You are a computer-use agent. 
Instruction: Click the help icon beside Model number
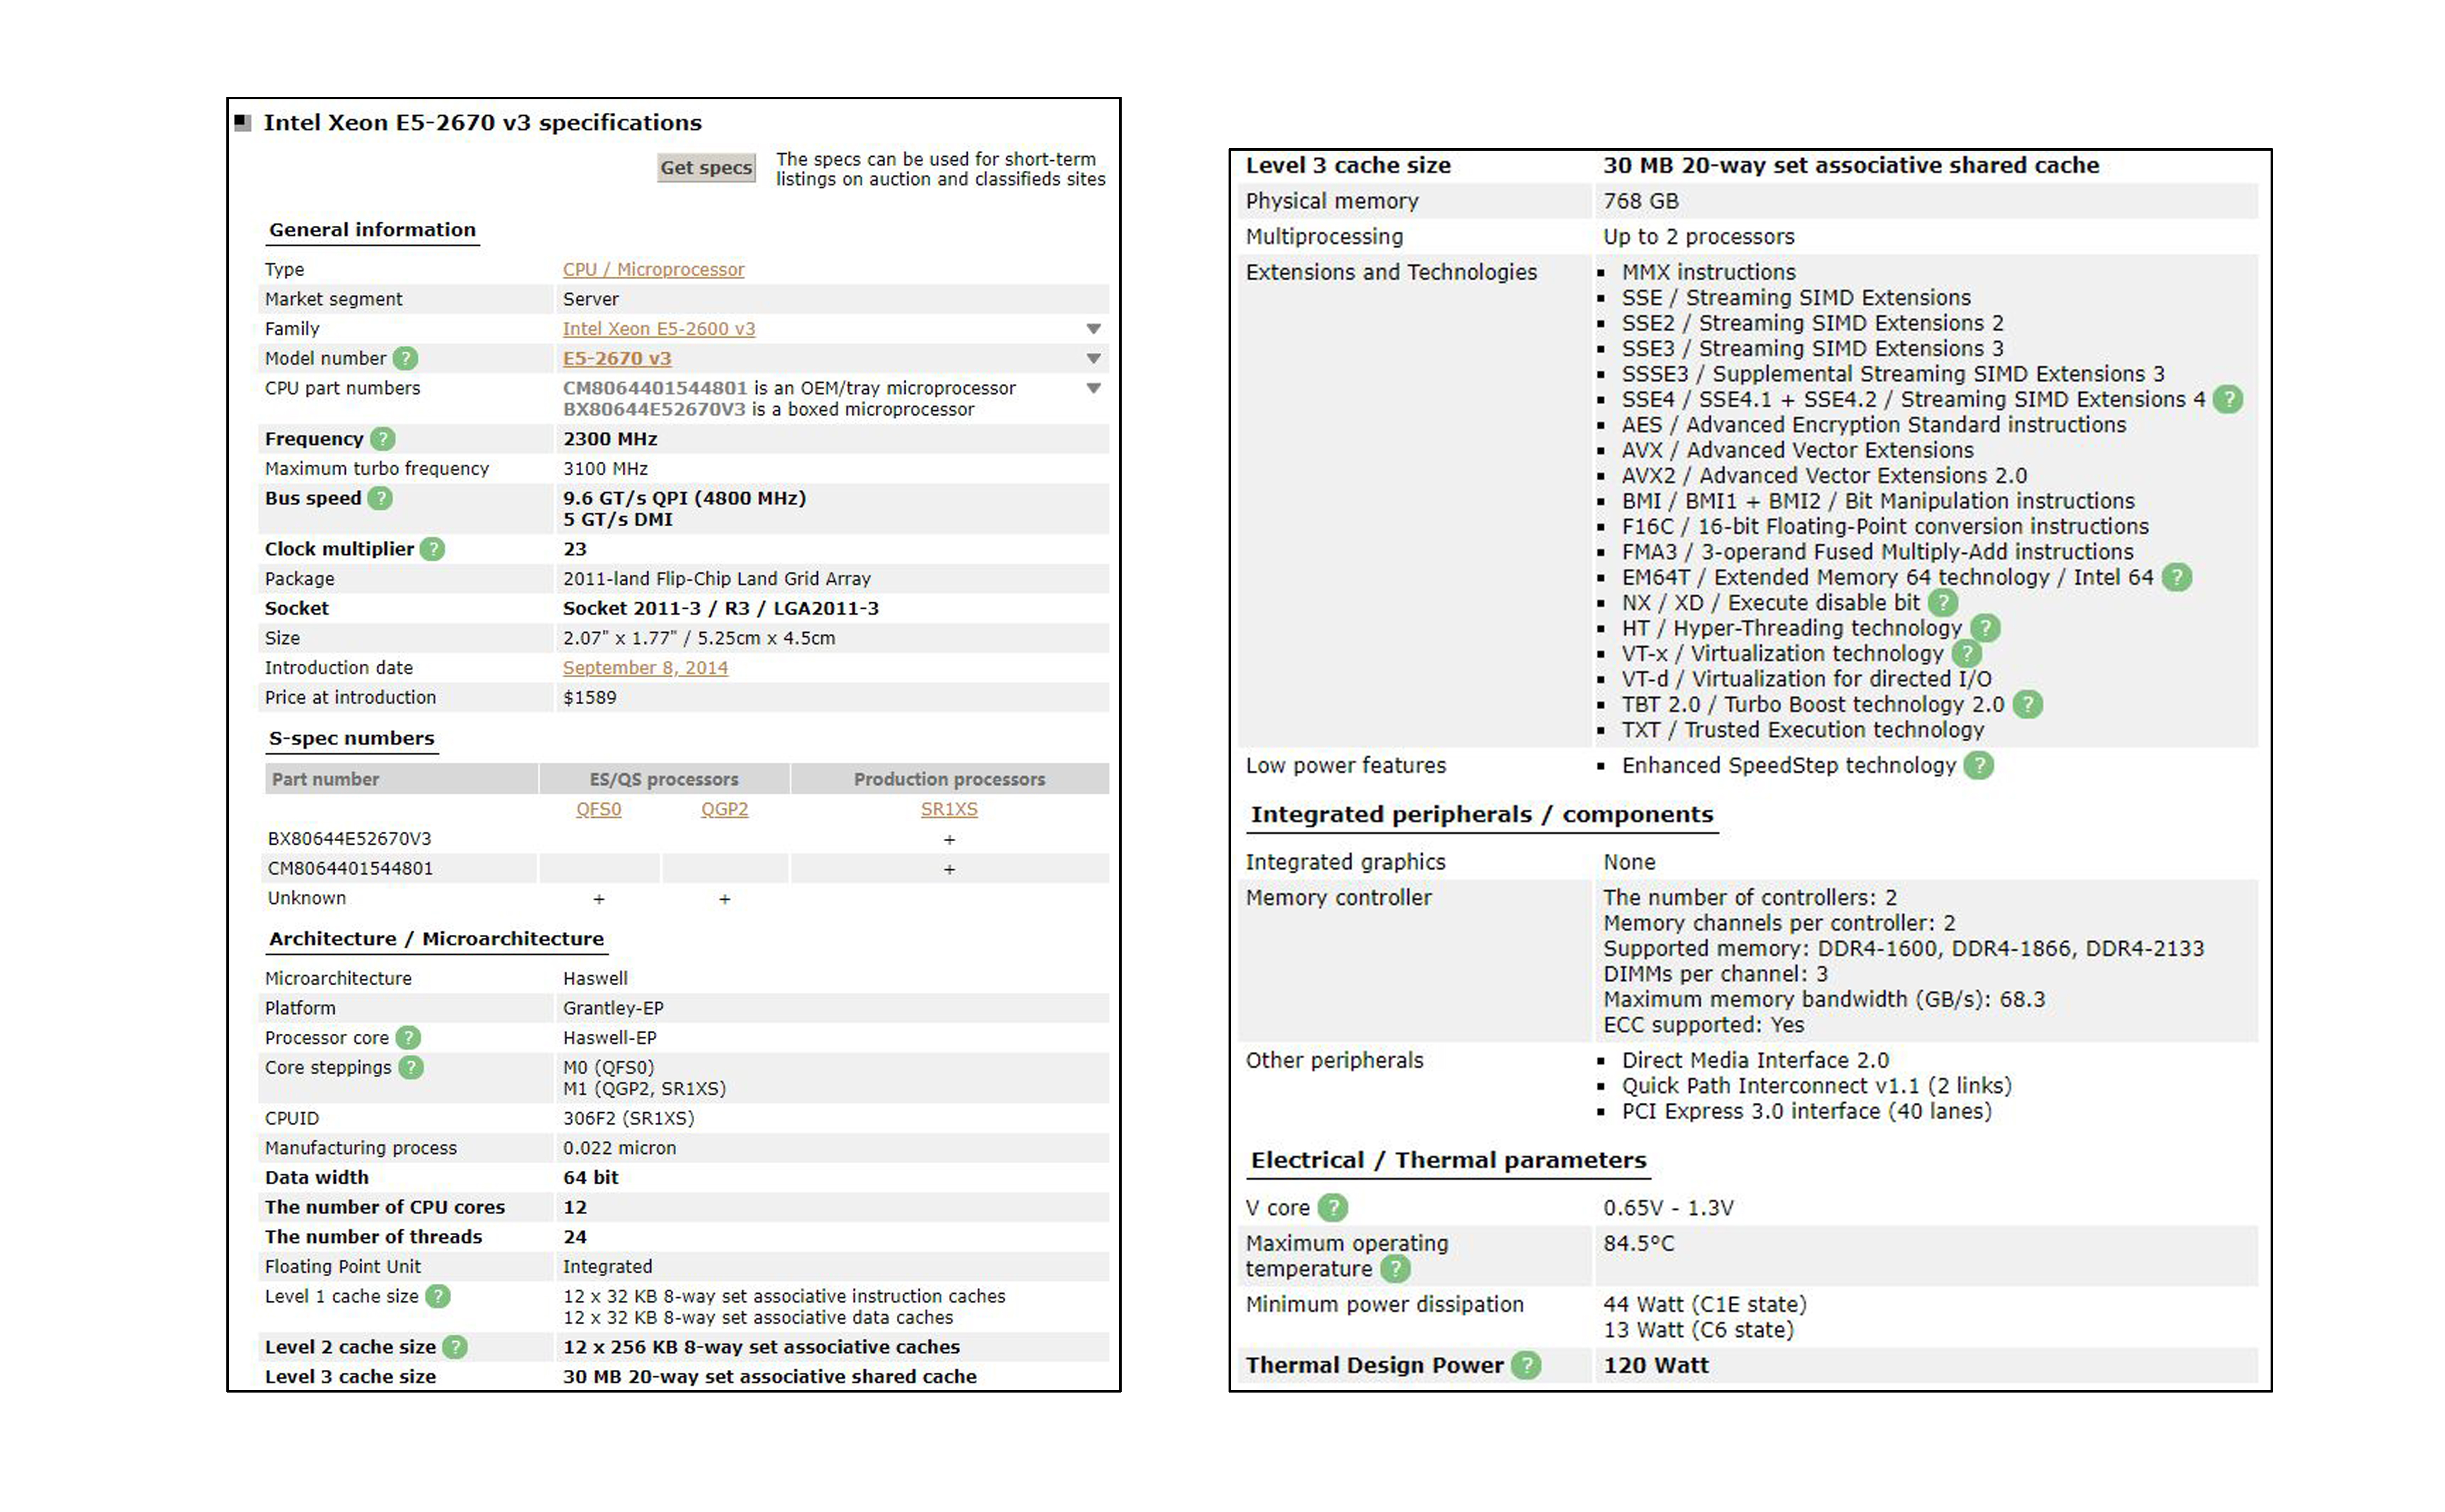(x=405, y=358)
